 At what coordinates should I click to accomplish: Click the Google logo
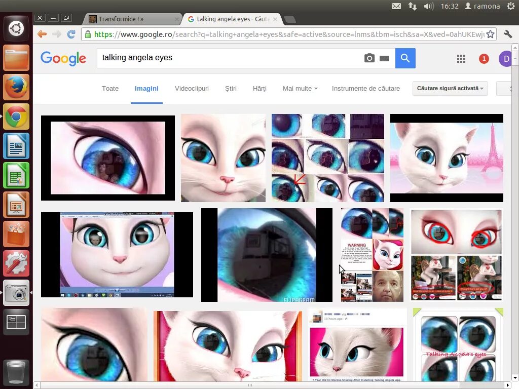(63, 59)
